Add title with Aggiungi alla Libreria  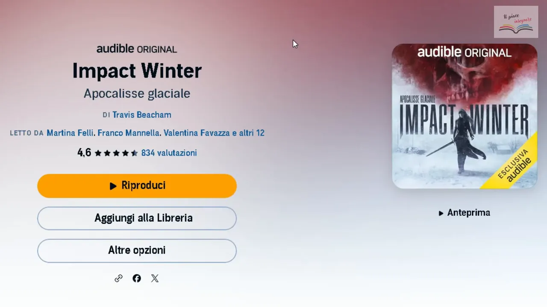[x=137, y=218]
